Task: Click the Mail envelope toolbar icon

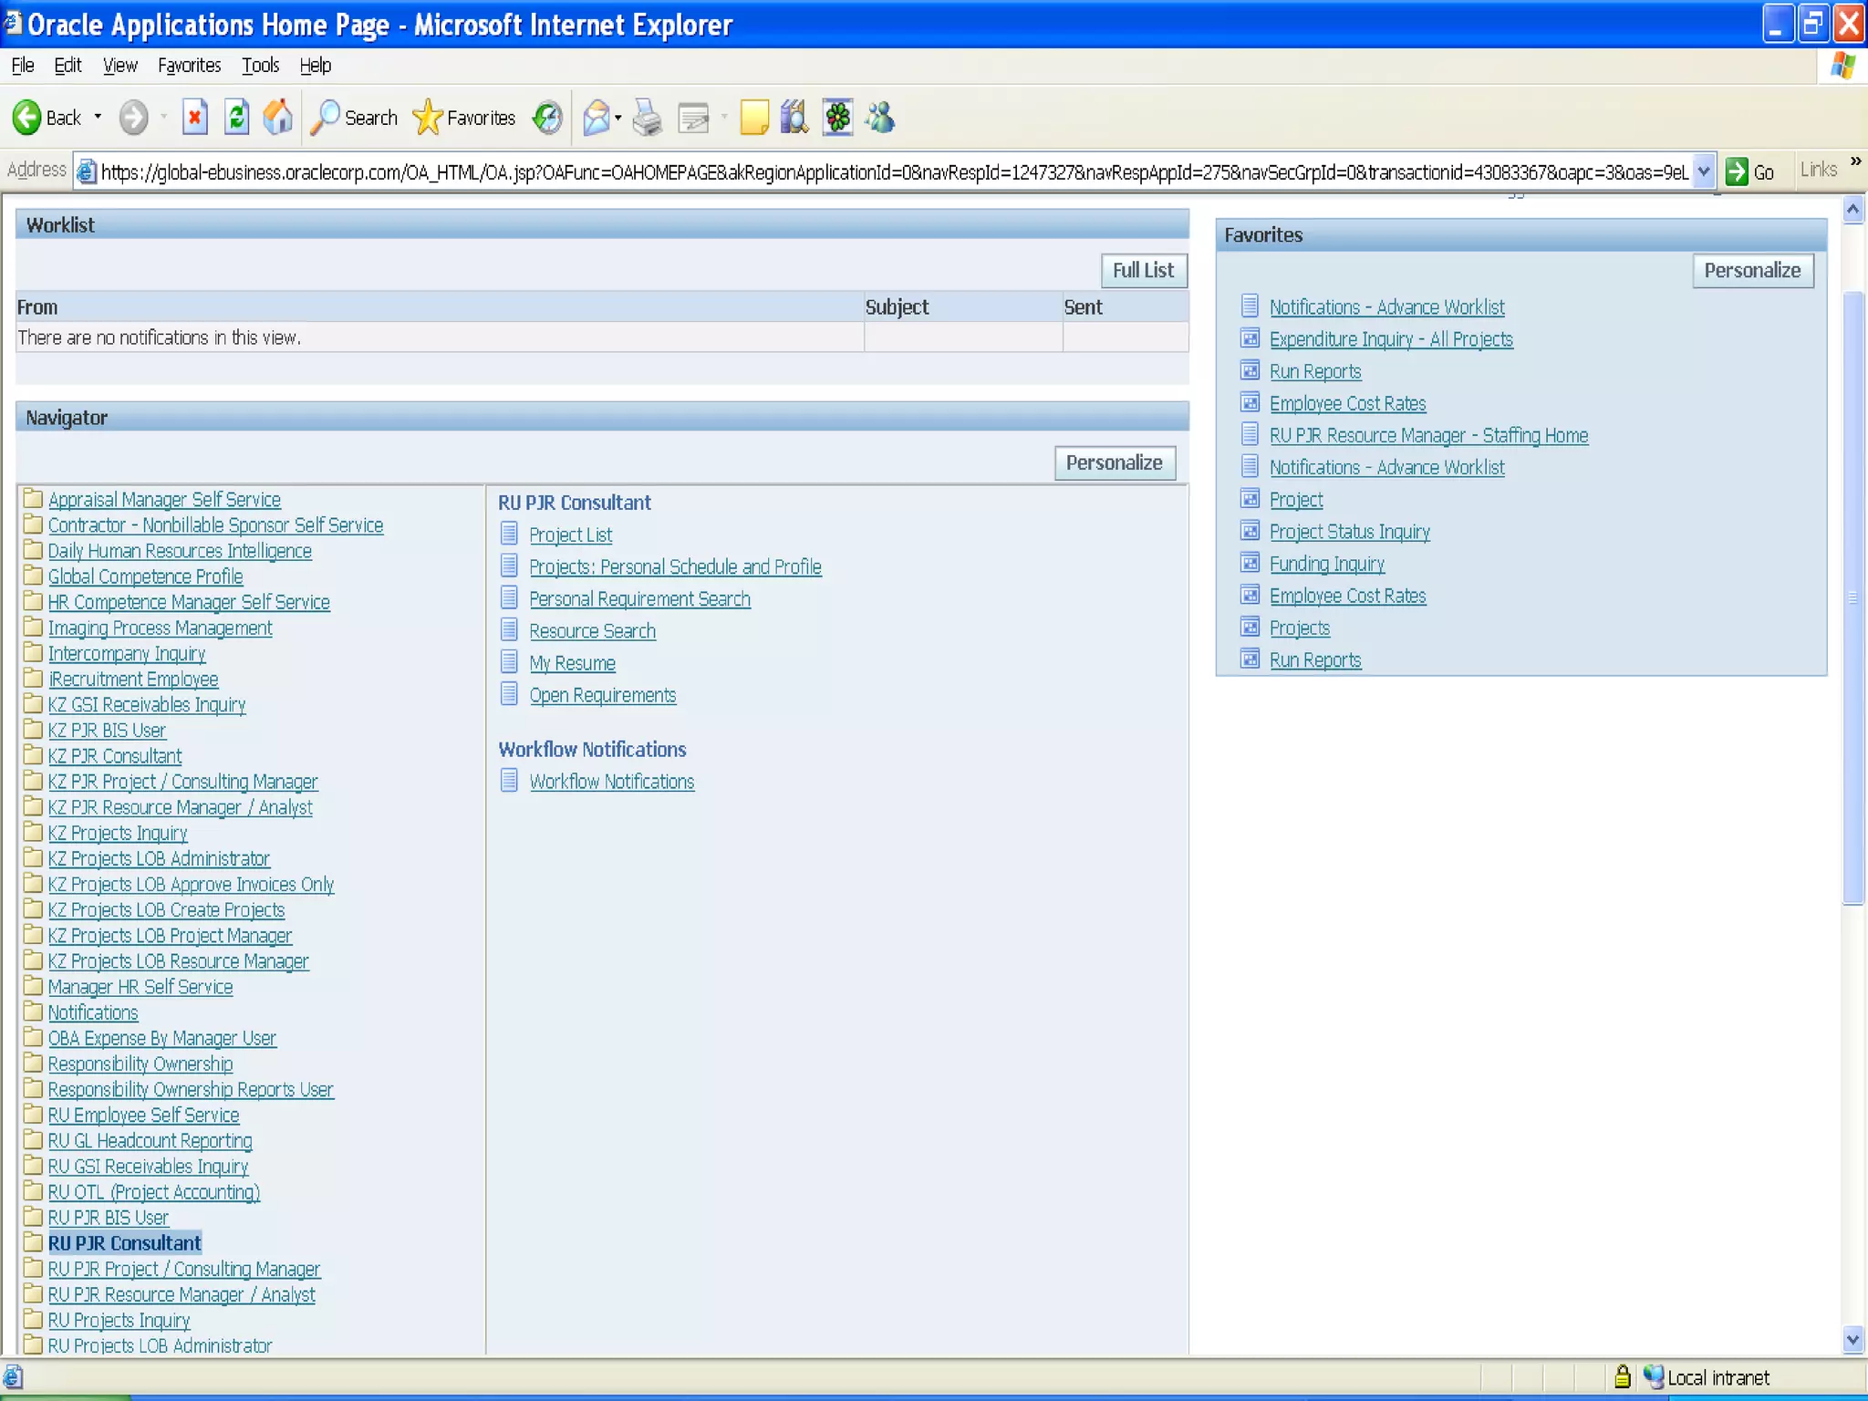Action: click(596, 118)
